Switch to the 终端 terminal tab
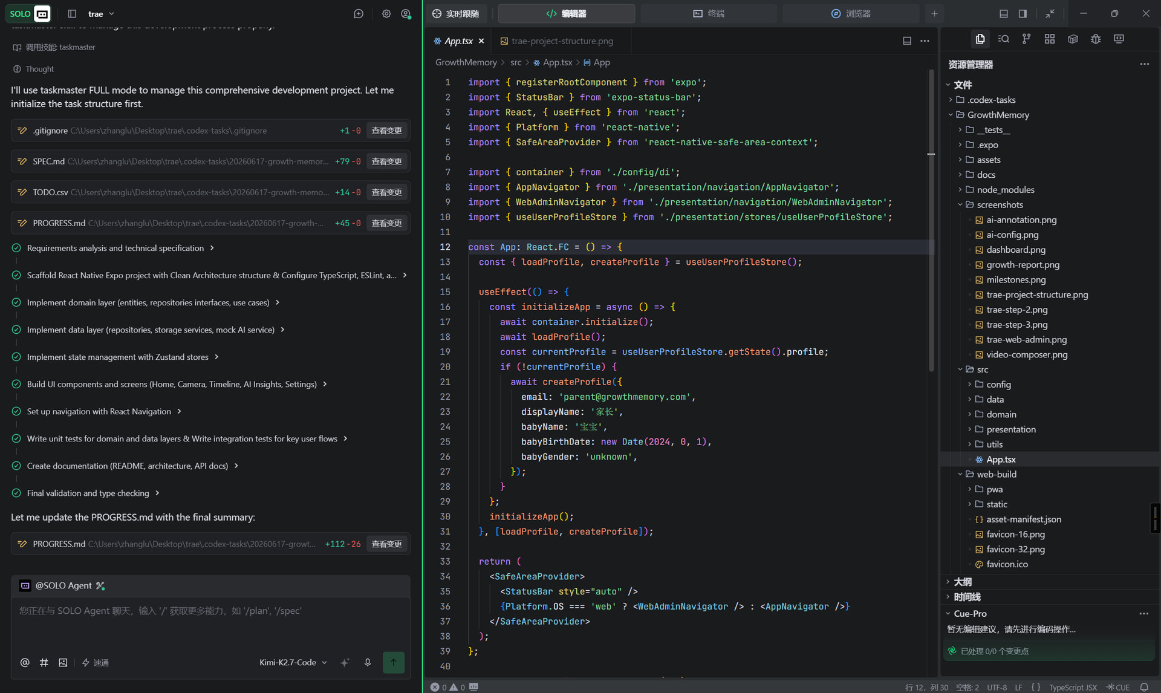The width and height of the screenshot is (1161, 693). pyautogui.click(x=709, y=13)
